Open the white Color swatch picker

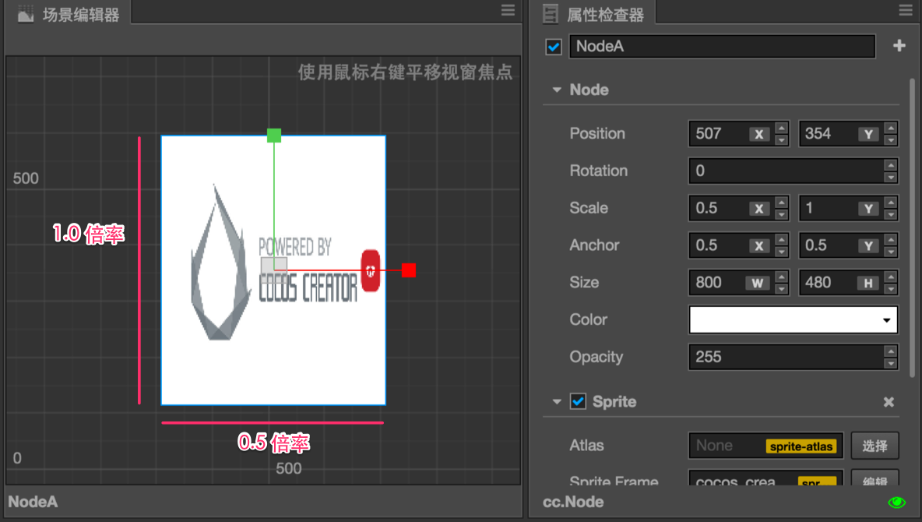point(794,320)
